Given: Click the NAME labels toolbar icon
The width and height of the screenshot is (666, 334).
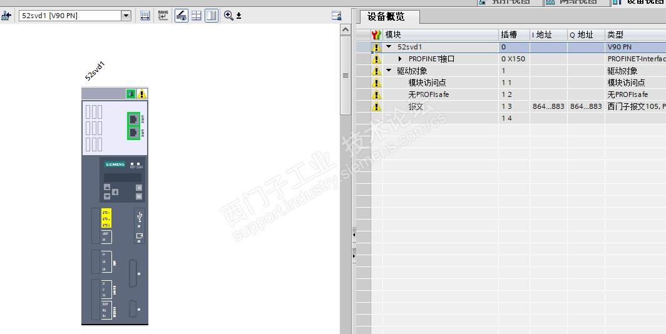Looking at the screenshot, I should (x=163, y=16).
